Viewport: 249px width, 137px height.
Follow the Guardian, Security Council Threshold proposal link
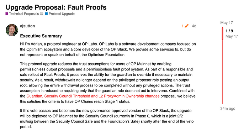[93, 96]
